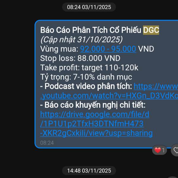This screenshot has width=178, height=178.
Task: Click the red heart reaction count
Action: click(x=160, y=150)
